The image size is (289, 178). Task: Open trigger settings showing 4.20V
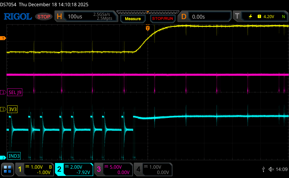(x=260, y=17)
